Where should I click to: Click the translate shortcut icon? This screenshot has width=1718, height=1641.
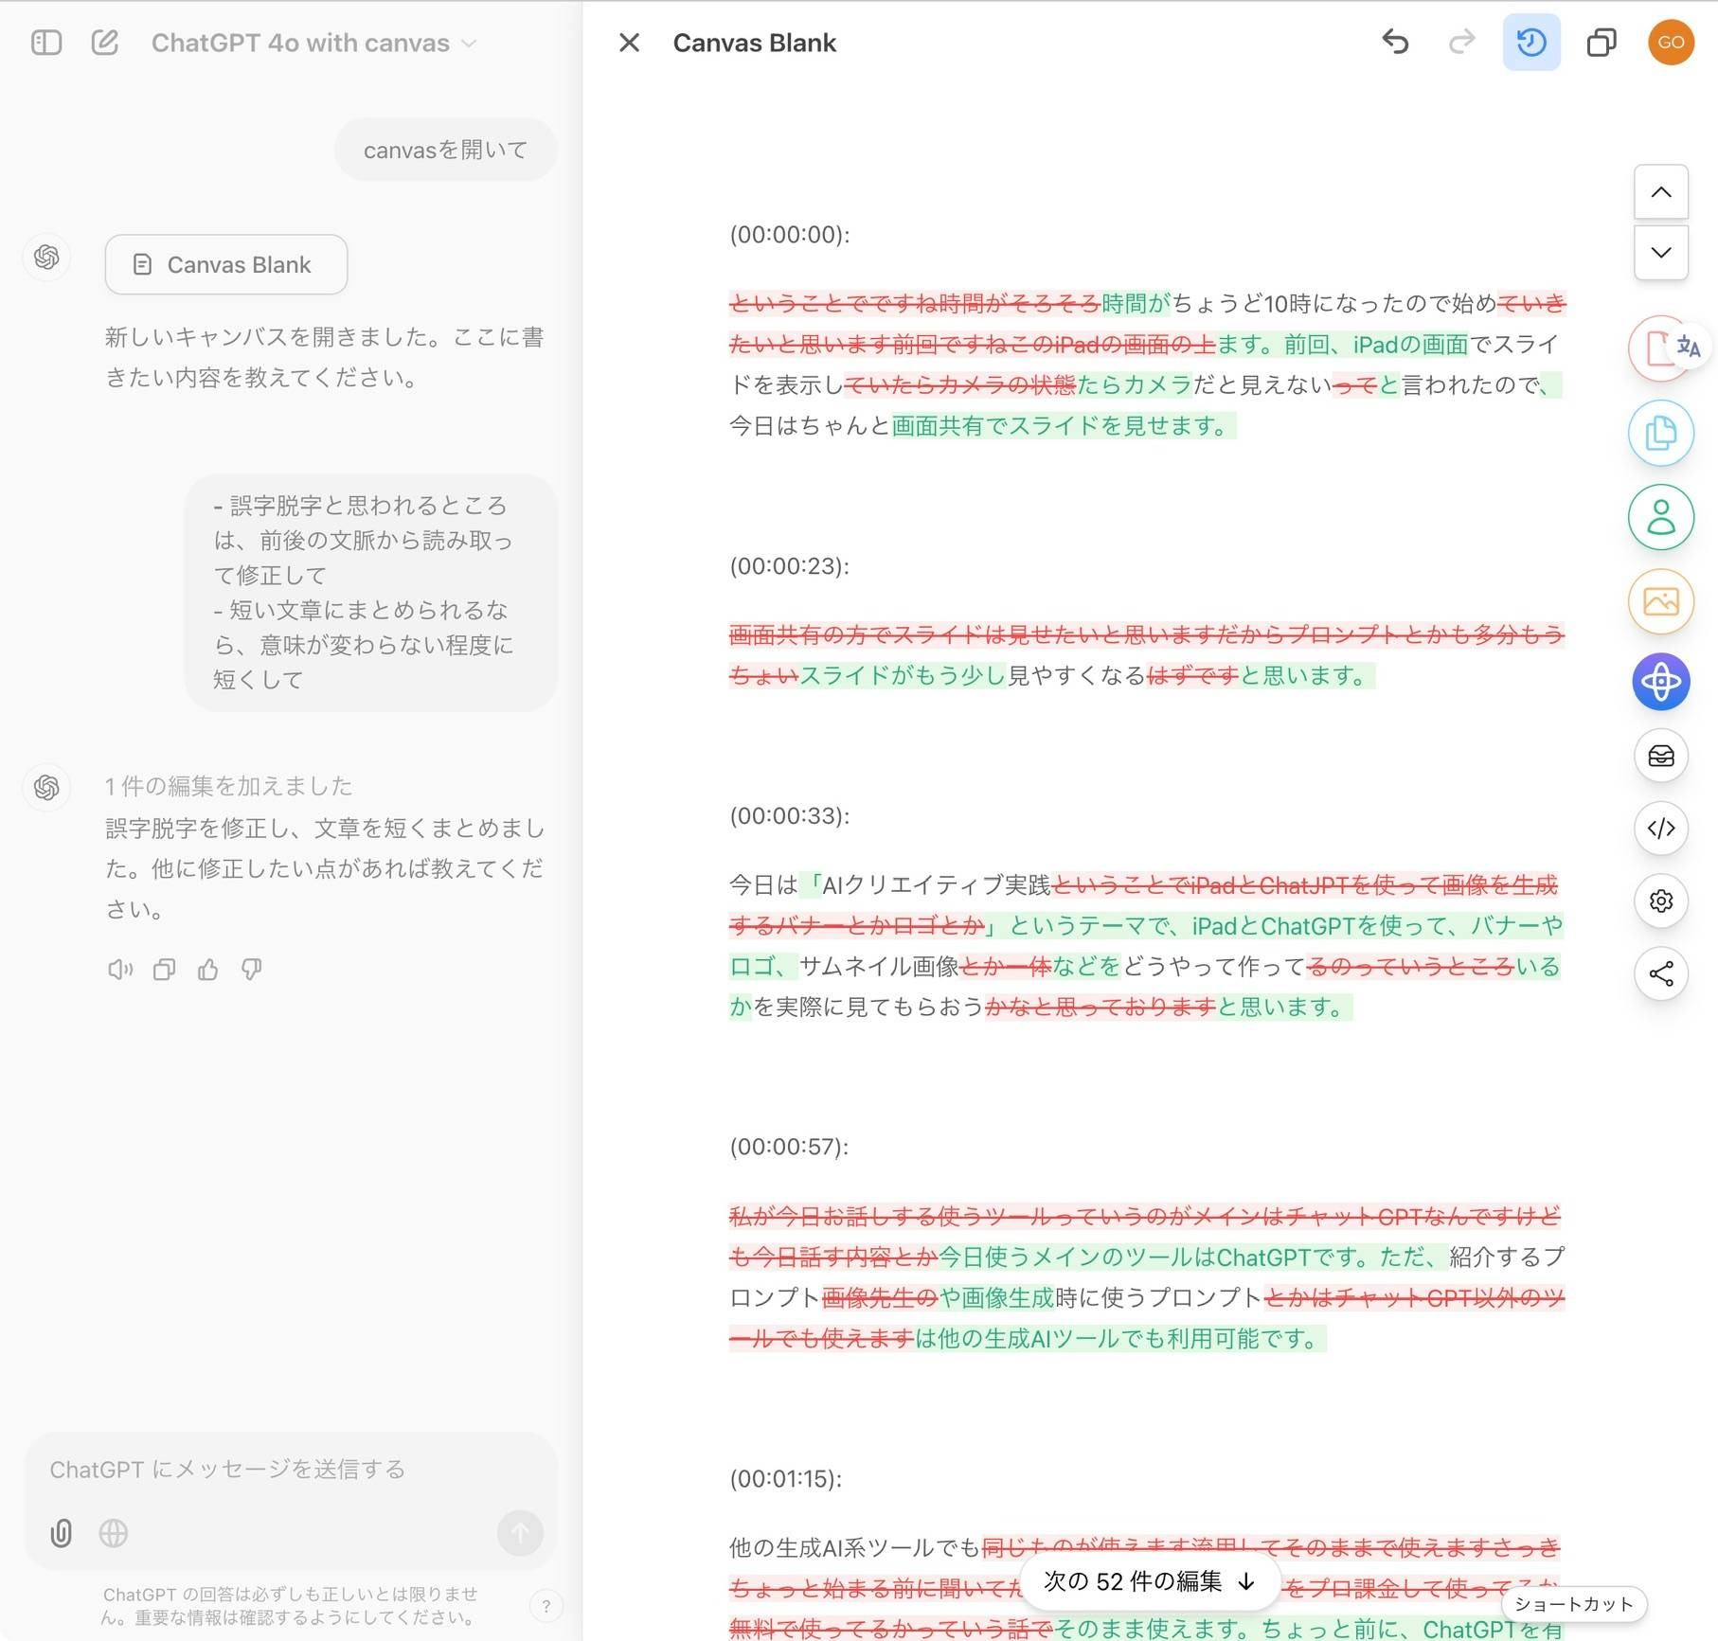(1687, 347)
